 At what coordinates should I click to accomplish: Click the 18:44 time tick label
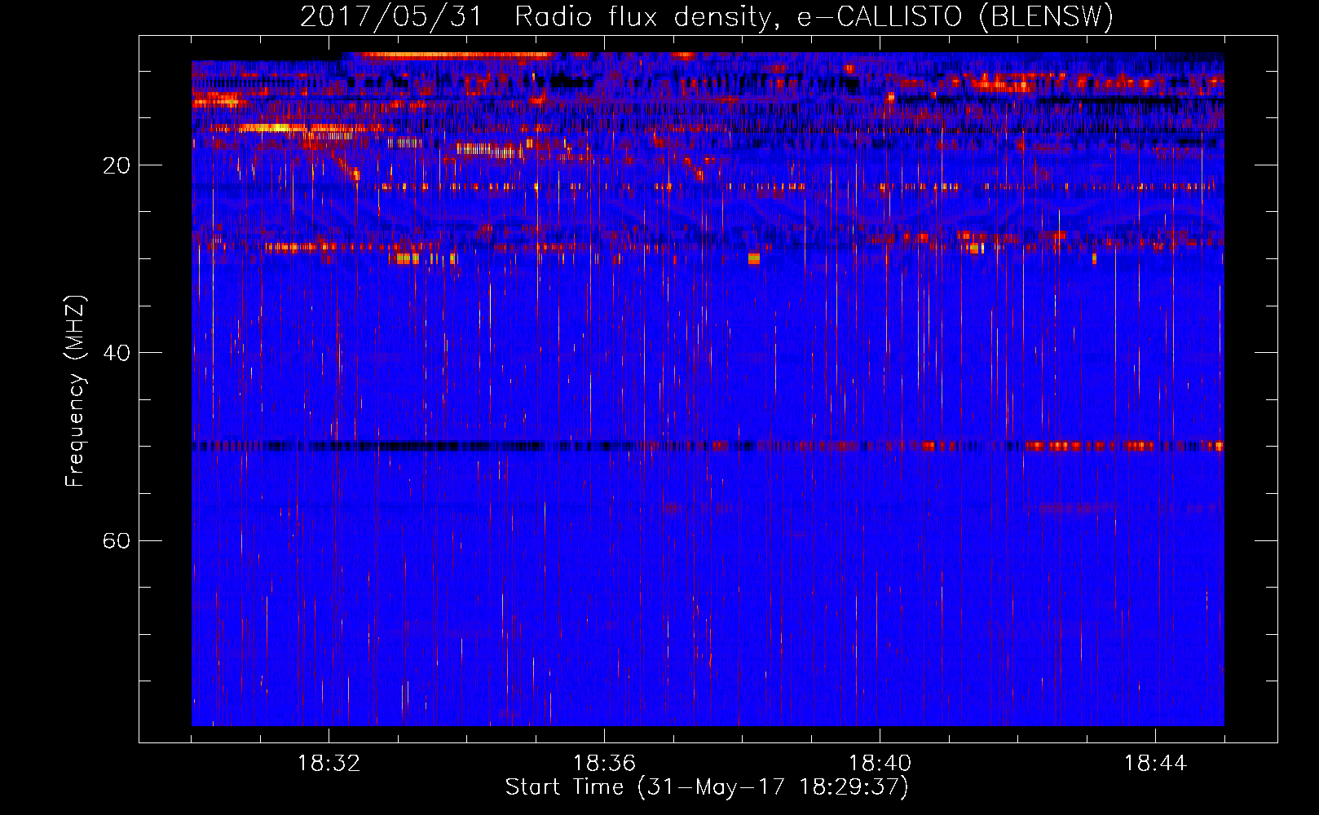pos(1155,764)
